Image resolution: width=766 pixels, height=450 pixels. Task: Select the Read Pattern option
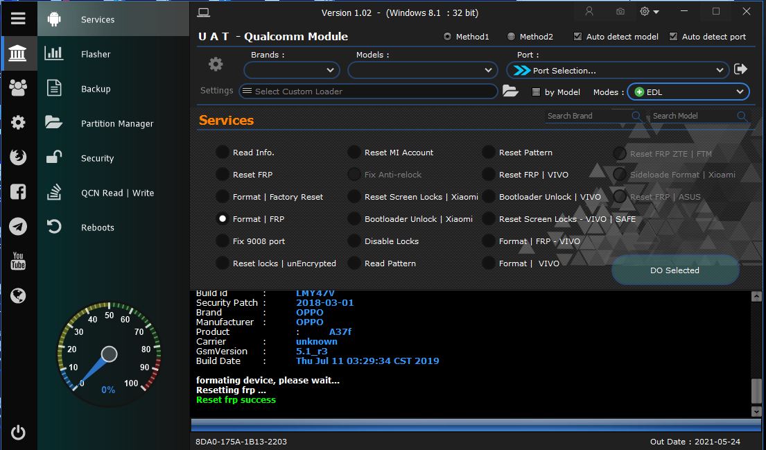point(354,263)
